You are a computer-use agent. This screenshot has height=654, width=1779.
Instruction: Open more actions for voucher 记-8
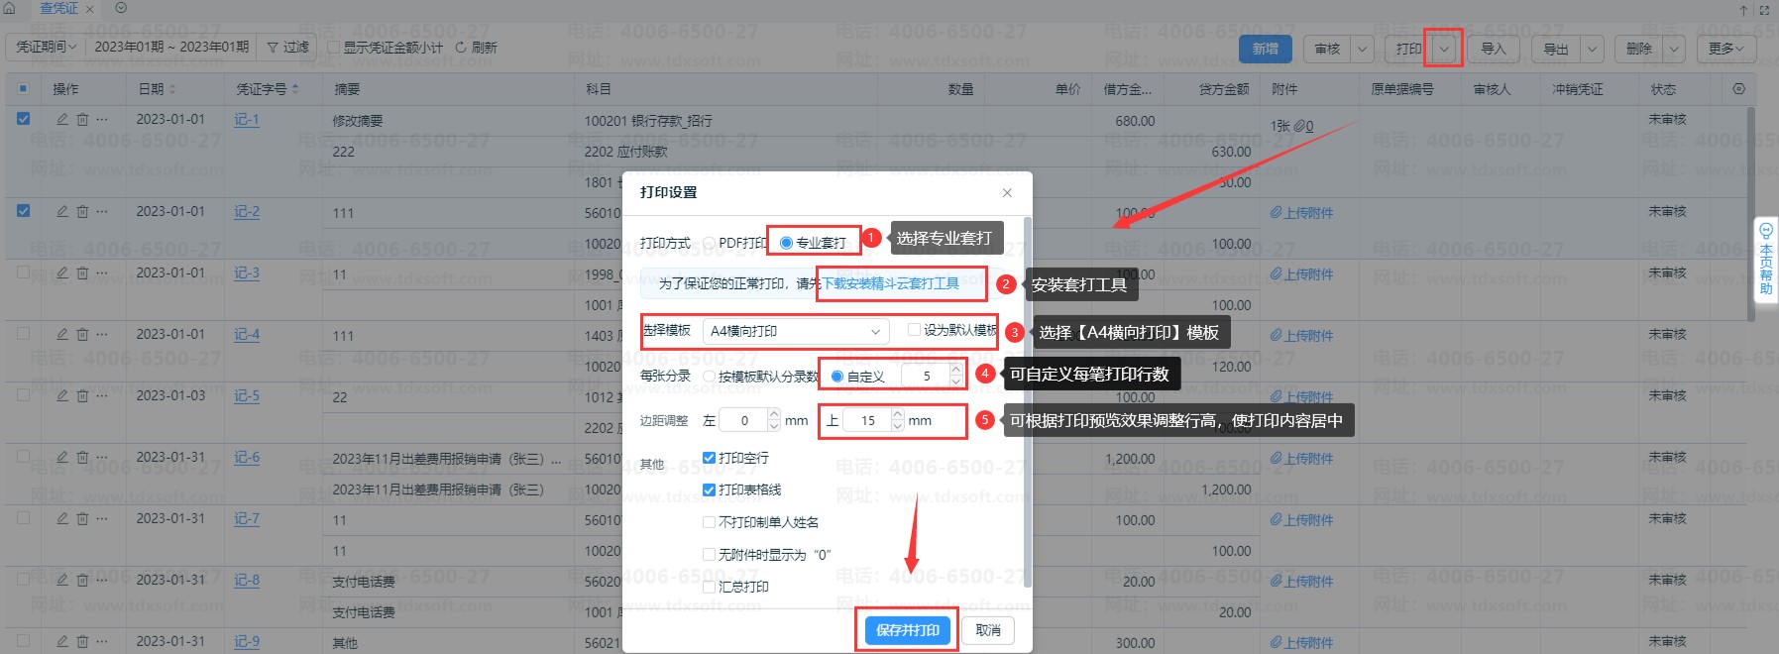(x=102, y=580)
